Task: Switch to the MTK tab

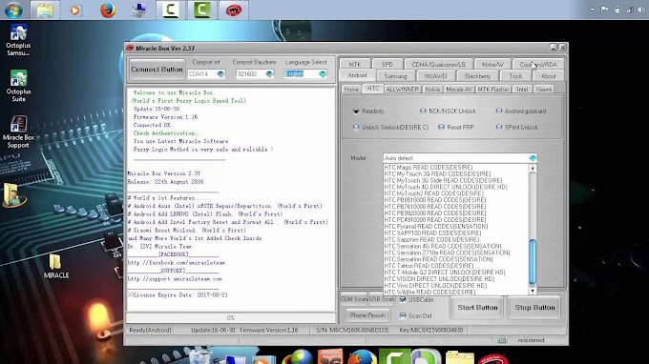Action: (355, 64)
